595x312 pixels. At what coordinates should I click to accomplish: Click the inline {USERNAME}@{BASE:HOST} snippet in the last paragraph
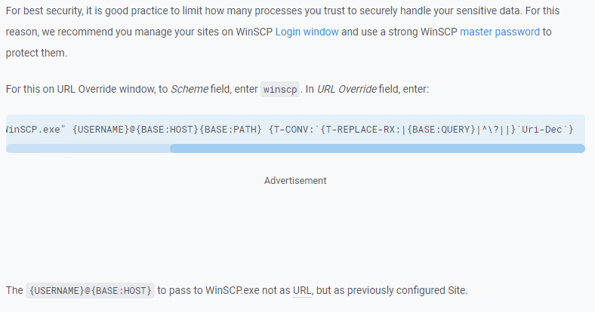[x=91, y=290]
